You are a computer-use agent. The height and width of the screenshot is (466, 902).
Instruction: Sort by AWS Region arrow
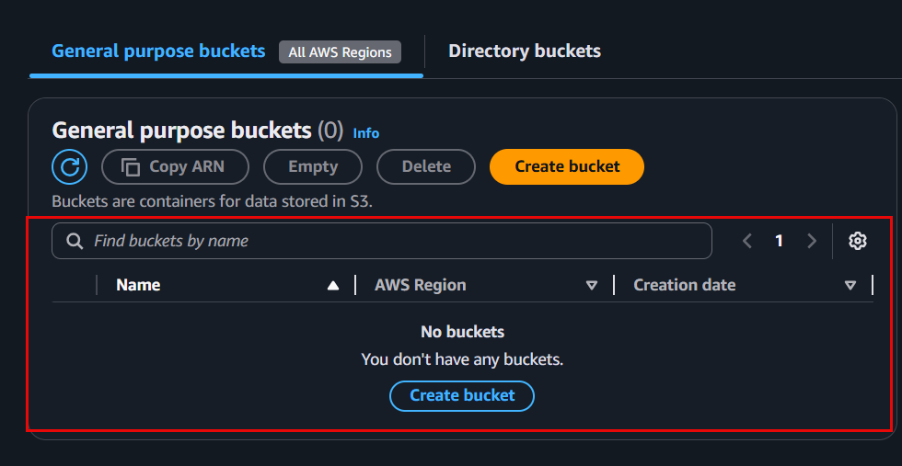[x=591, y=286]
